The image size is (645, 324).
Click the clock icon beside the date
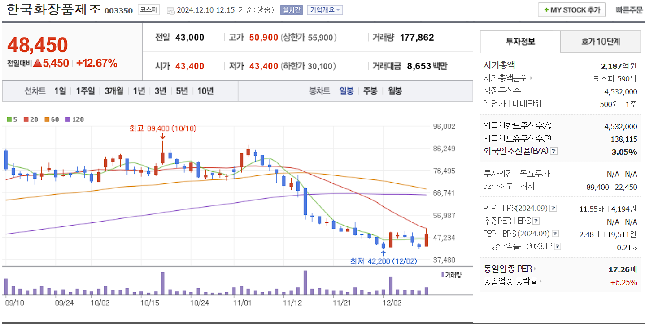171,9
